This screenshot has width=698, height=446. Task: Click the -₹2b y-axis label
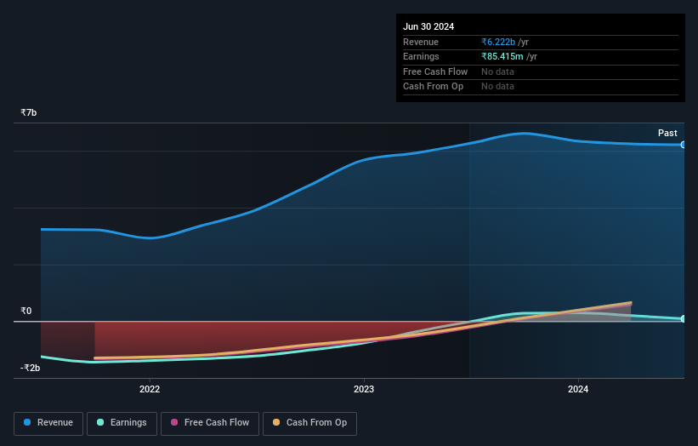coord(31,368)
